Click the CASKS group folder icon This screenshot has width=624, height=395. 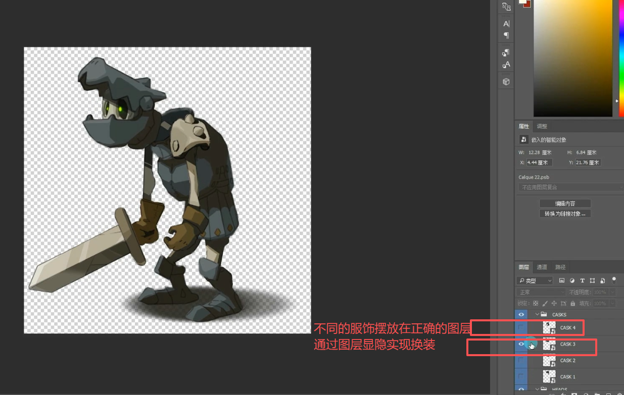[544, 314]
